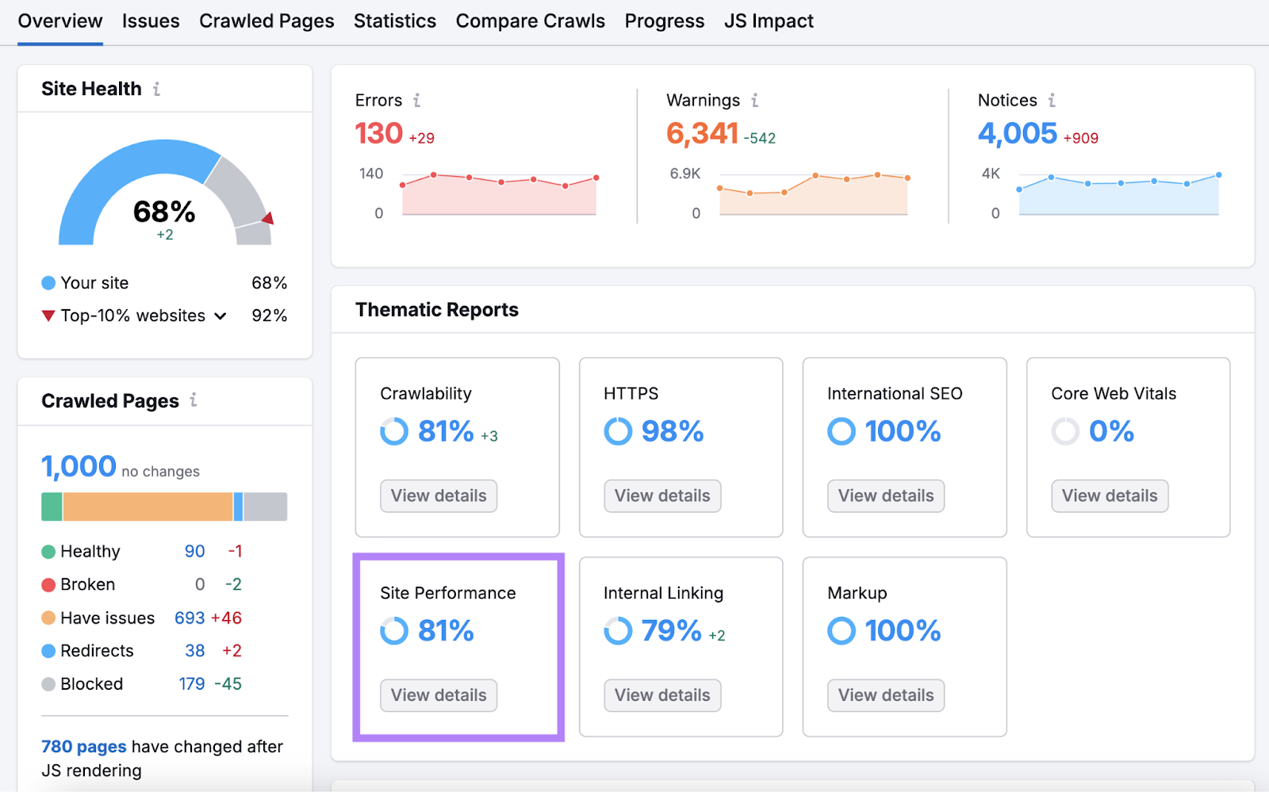Click the Markup progress circle
Viewport: 1269px width, 792px height.
click(x=841, y=631)
